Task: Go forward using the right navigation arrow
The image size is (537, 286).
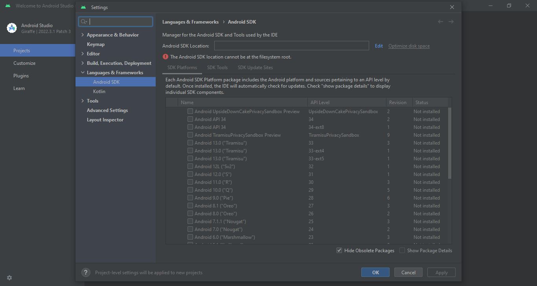Action: coord(451,22)
